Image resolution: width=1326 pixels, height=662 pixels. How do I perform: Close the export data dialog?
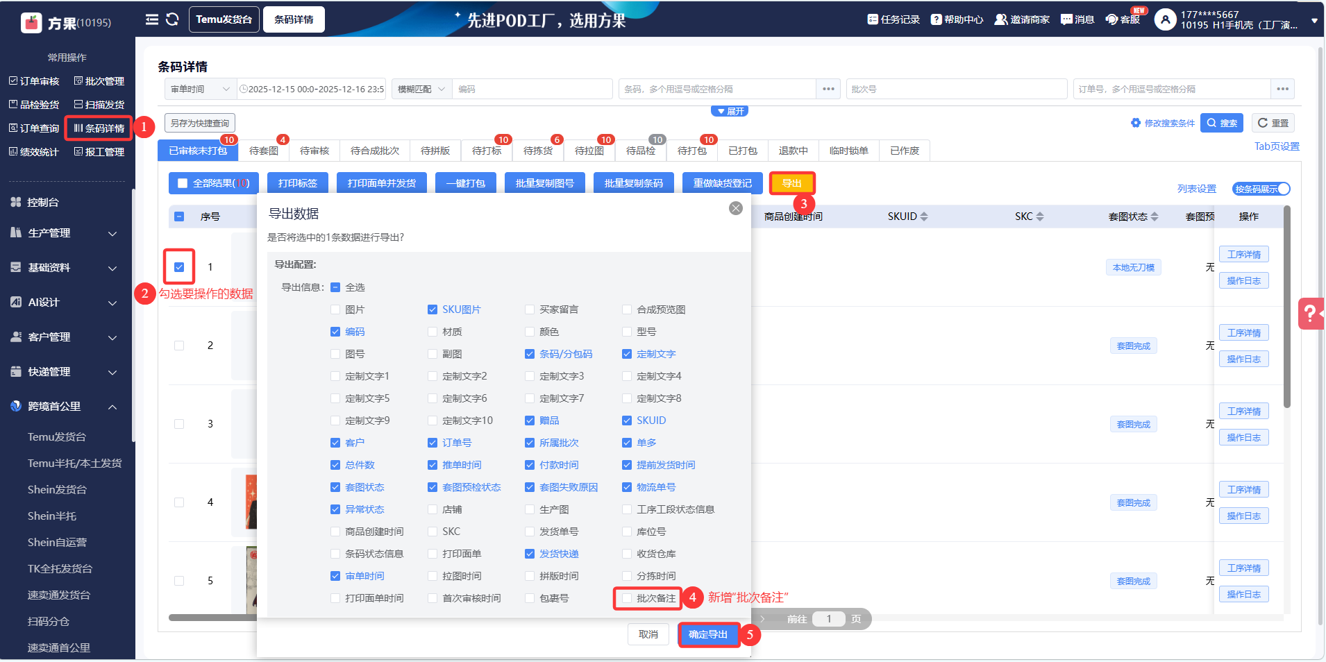[736, 208]
